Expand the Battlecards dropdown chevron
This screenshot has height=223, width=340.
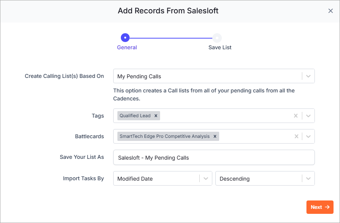point(308,136)
